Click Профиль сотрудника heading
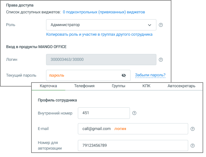This screenshot has width=206, height=157. pos(57,100)
